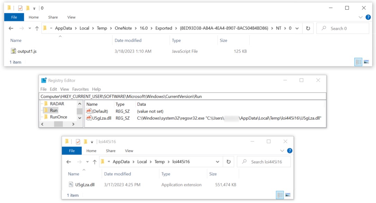376x203 pixels.
Task: Click the help icon in the loi445i16 window
Action: [x=290, y=150]
